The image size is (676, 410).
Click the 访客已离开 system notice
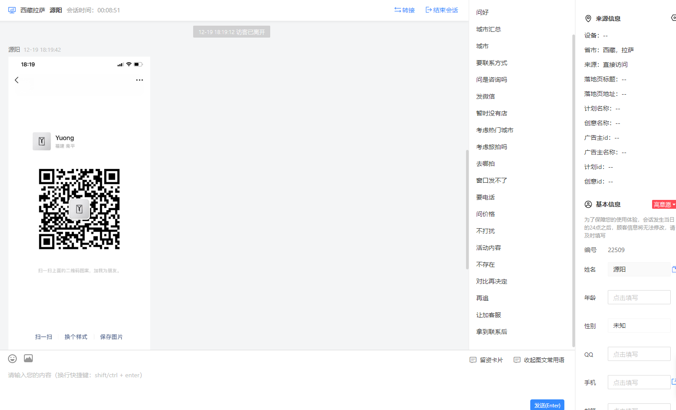pyautogui.click(x=232, y=32)
